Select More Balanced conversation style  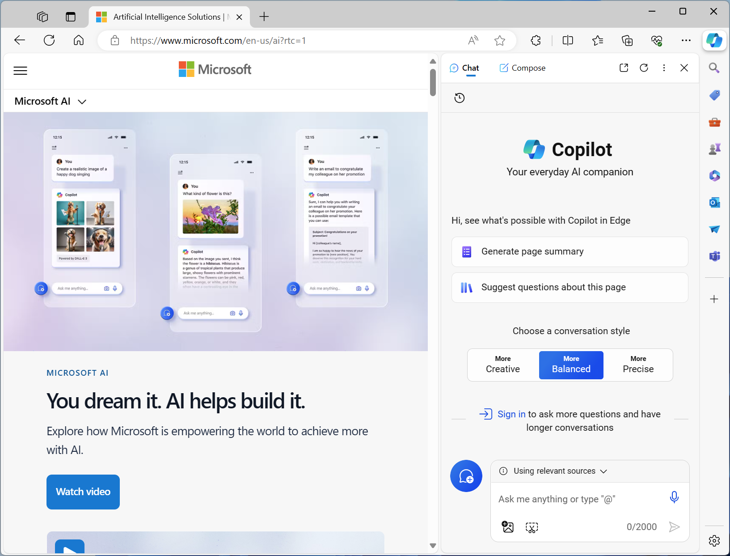pyautogui.click(x=571, y=365)
